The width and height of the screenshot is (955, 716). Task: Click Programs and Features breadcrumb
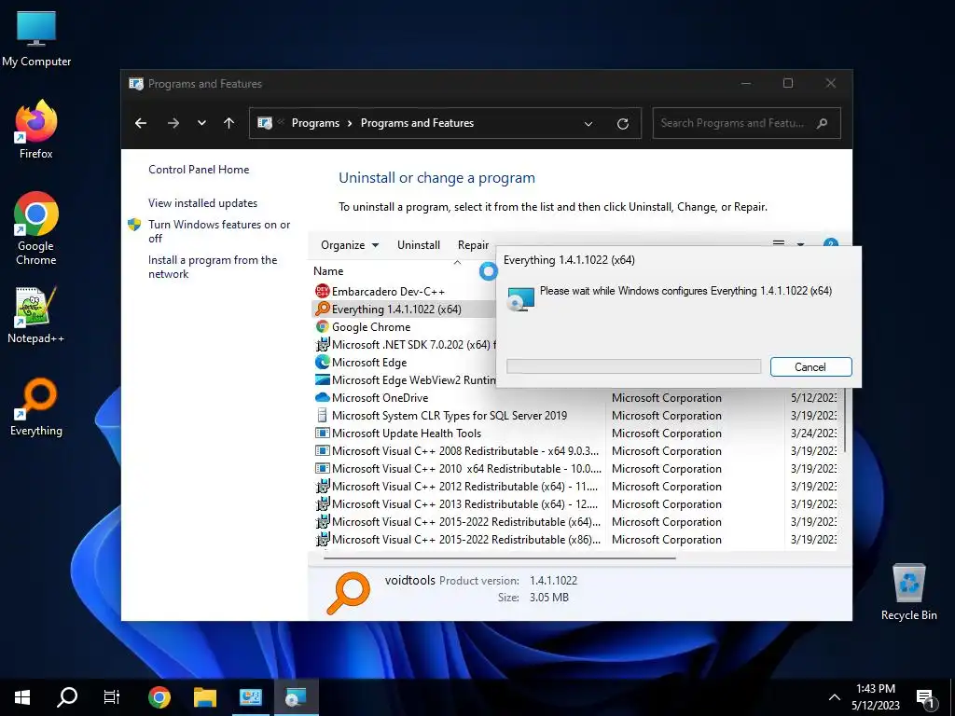(417, 123)
